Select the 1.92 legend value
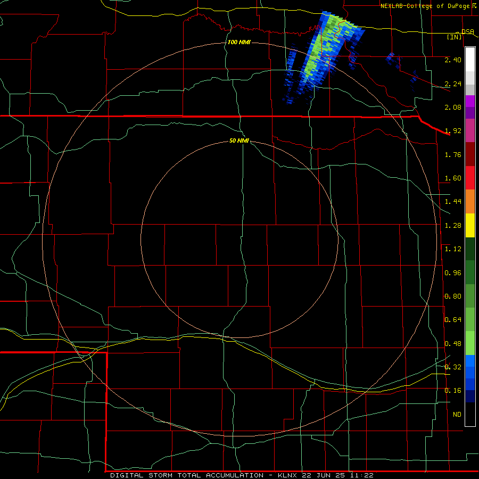479x479 pixels. [453, 131]
